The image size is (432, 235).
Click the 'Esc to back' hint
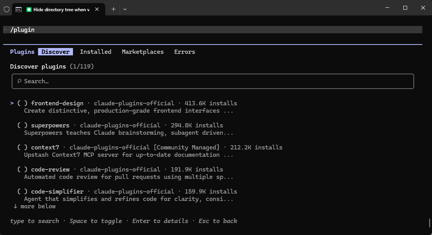[218, 221]
